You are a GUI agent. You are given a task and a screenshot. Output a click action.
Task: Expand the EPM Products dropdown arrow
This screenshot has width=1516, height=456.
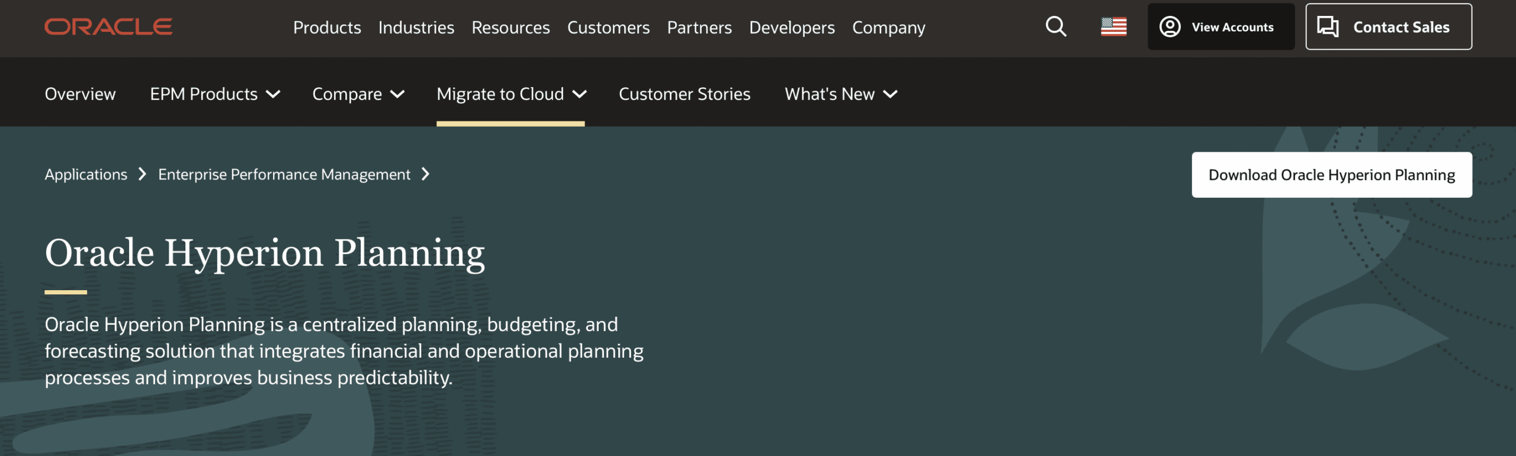tap(273, 94)
